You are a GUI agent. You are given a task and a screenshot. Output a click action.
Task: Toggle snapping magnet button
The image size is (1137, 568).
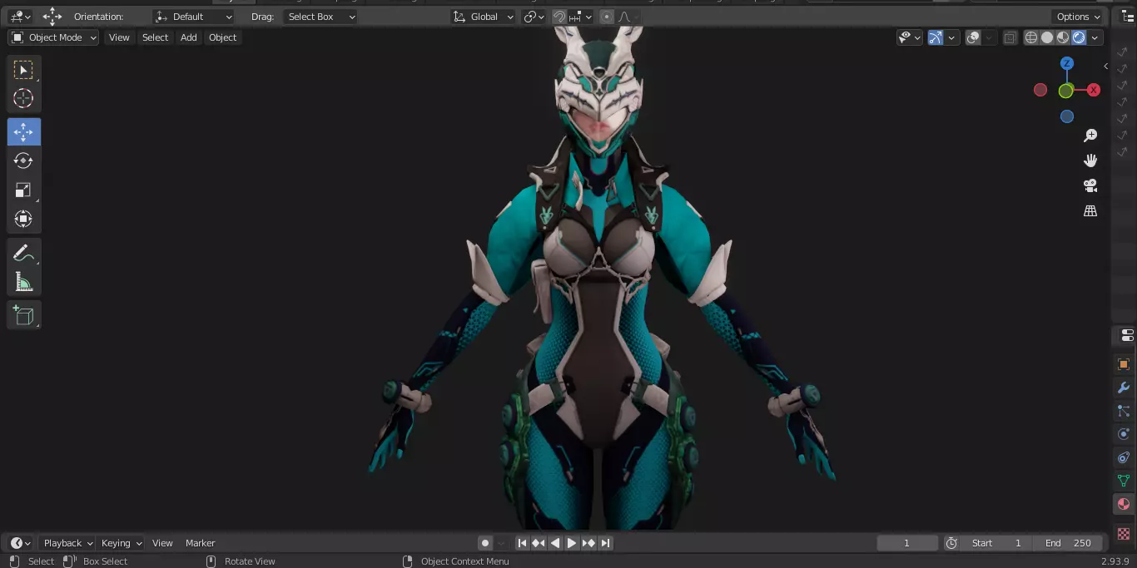[559, 17]
